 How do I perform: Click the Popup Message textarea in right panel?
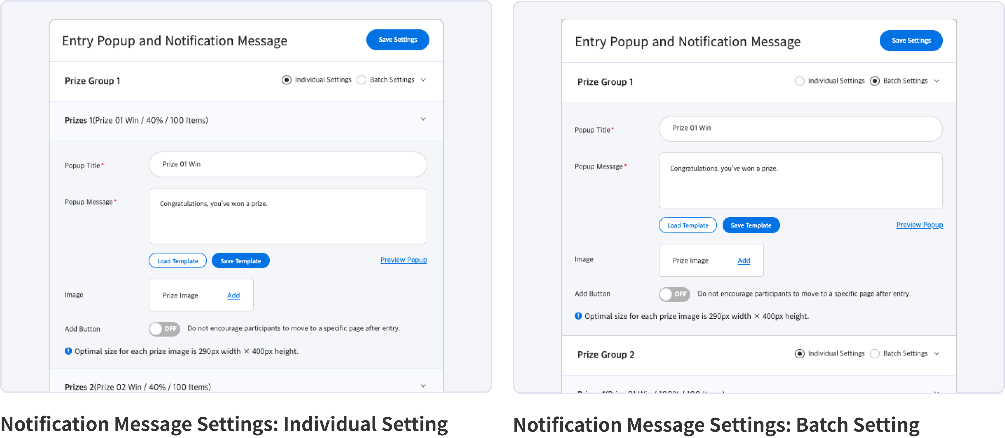click(801, 181)
